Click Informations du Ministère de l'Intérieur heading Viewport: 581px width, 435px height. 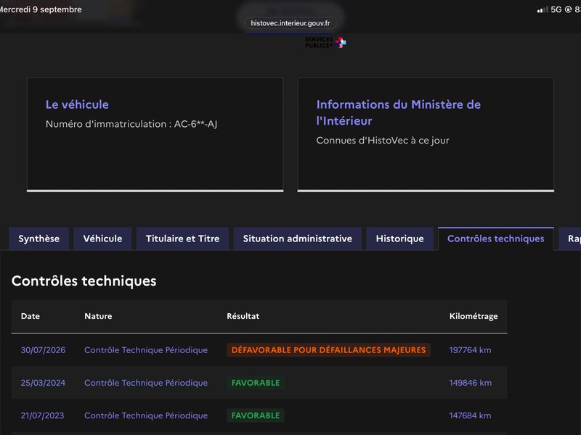pos(398,112)
